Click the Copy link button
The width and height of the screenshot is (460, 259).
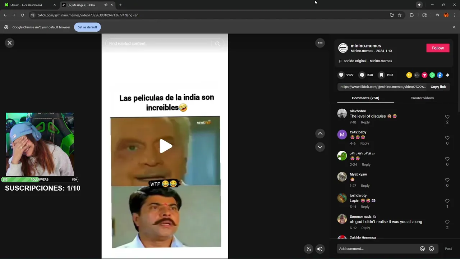438,87
